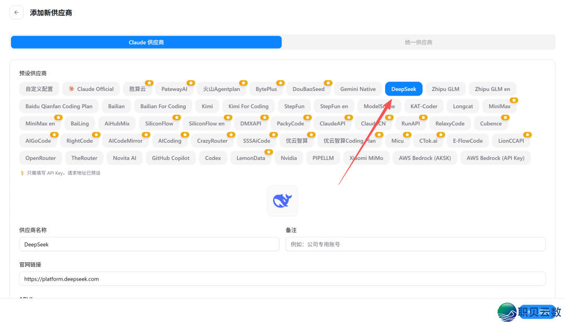Select the OpenRouter preset
565x325 pixels.
click(x=40, y=158)
